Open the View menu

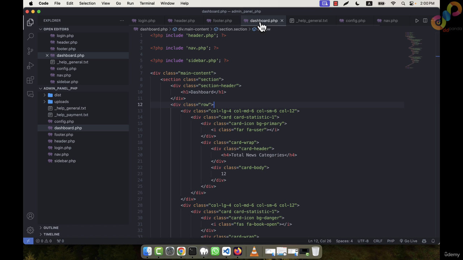pyautogui.click(x=106, y=3)
